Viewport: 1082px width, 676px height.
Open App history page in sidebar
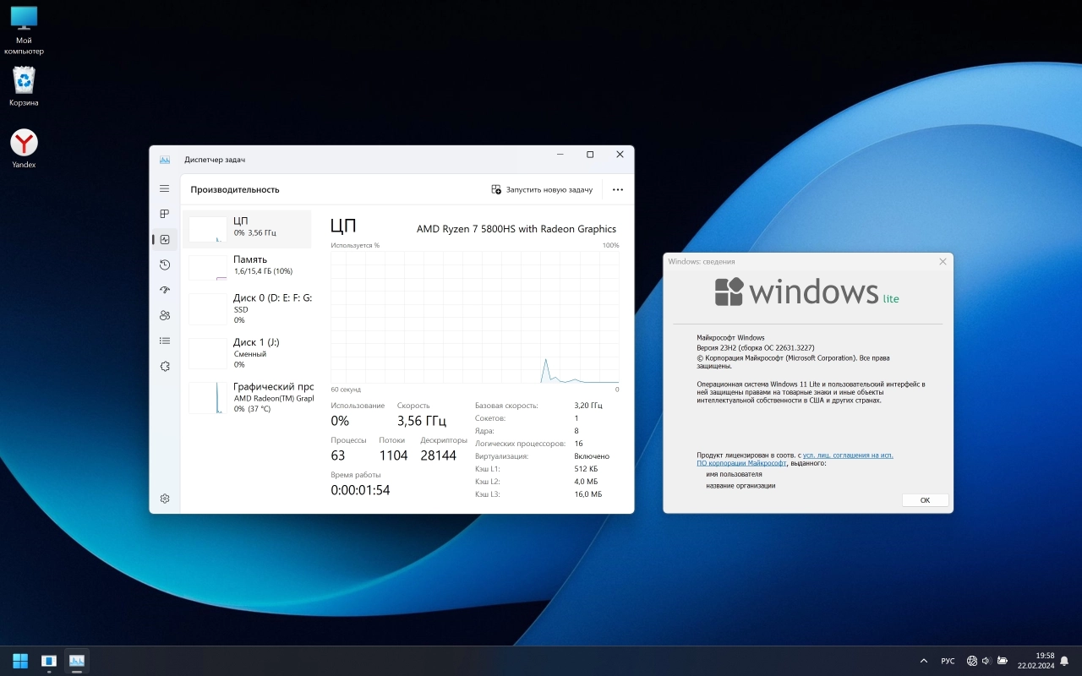[x=164, y=264]
